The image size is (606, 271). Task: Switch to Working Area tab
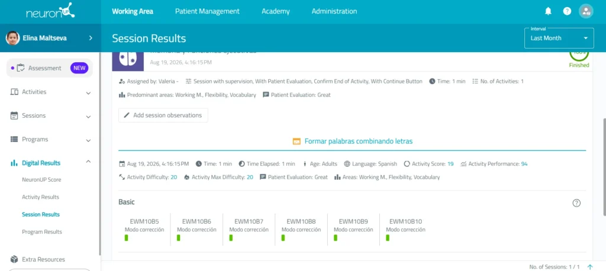(x=133, y=11)
